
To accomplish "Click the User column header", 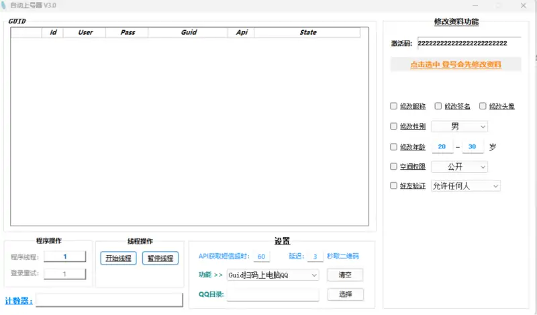I will coord(85,32).
